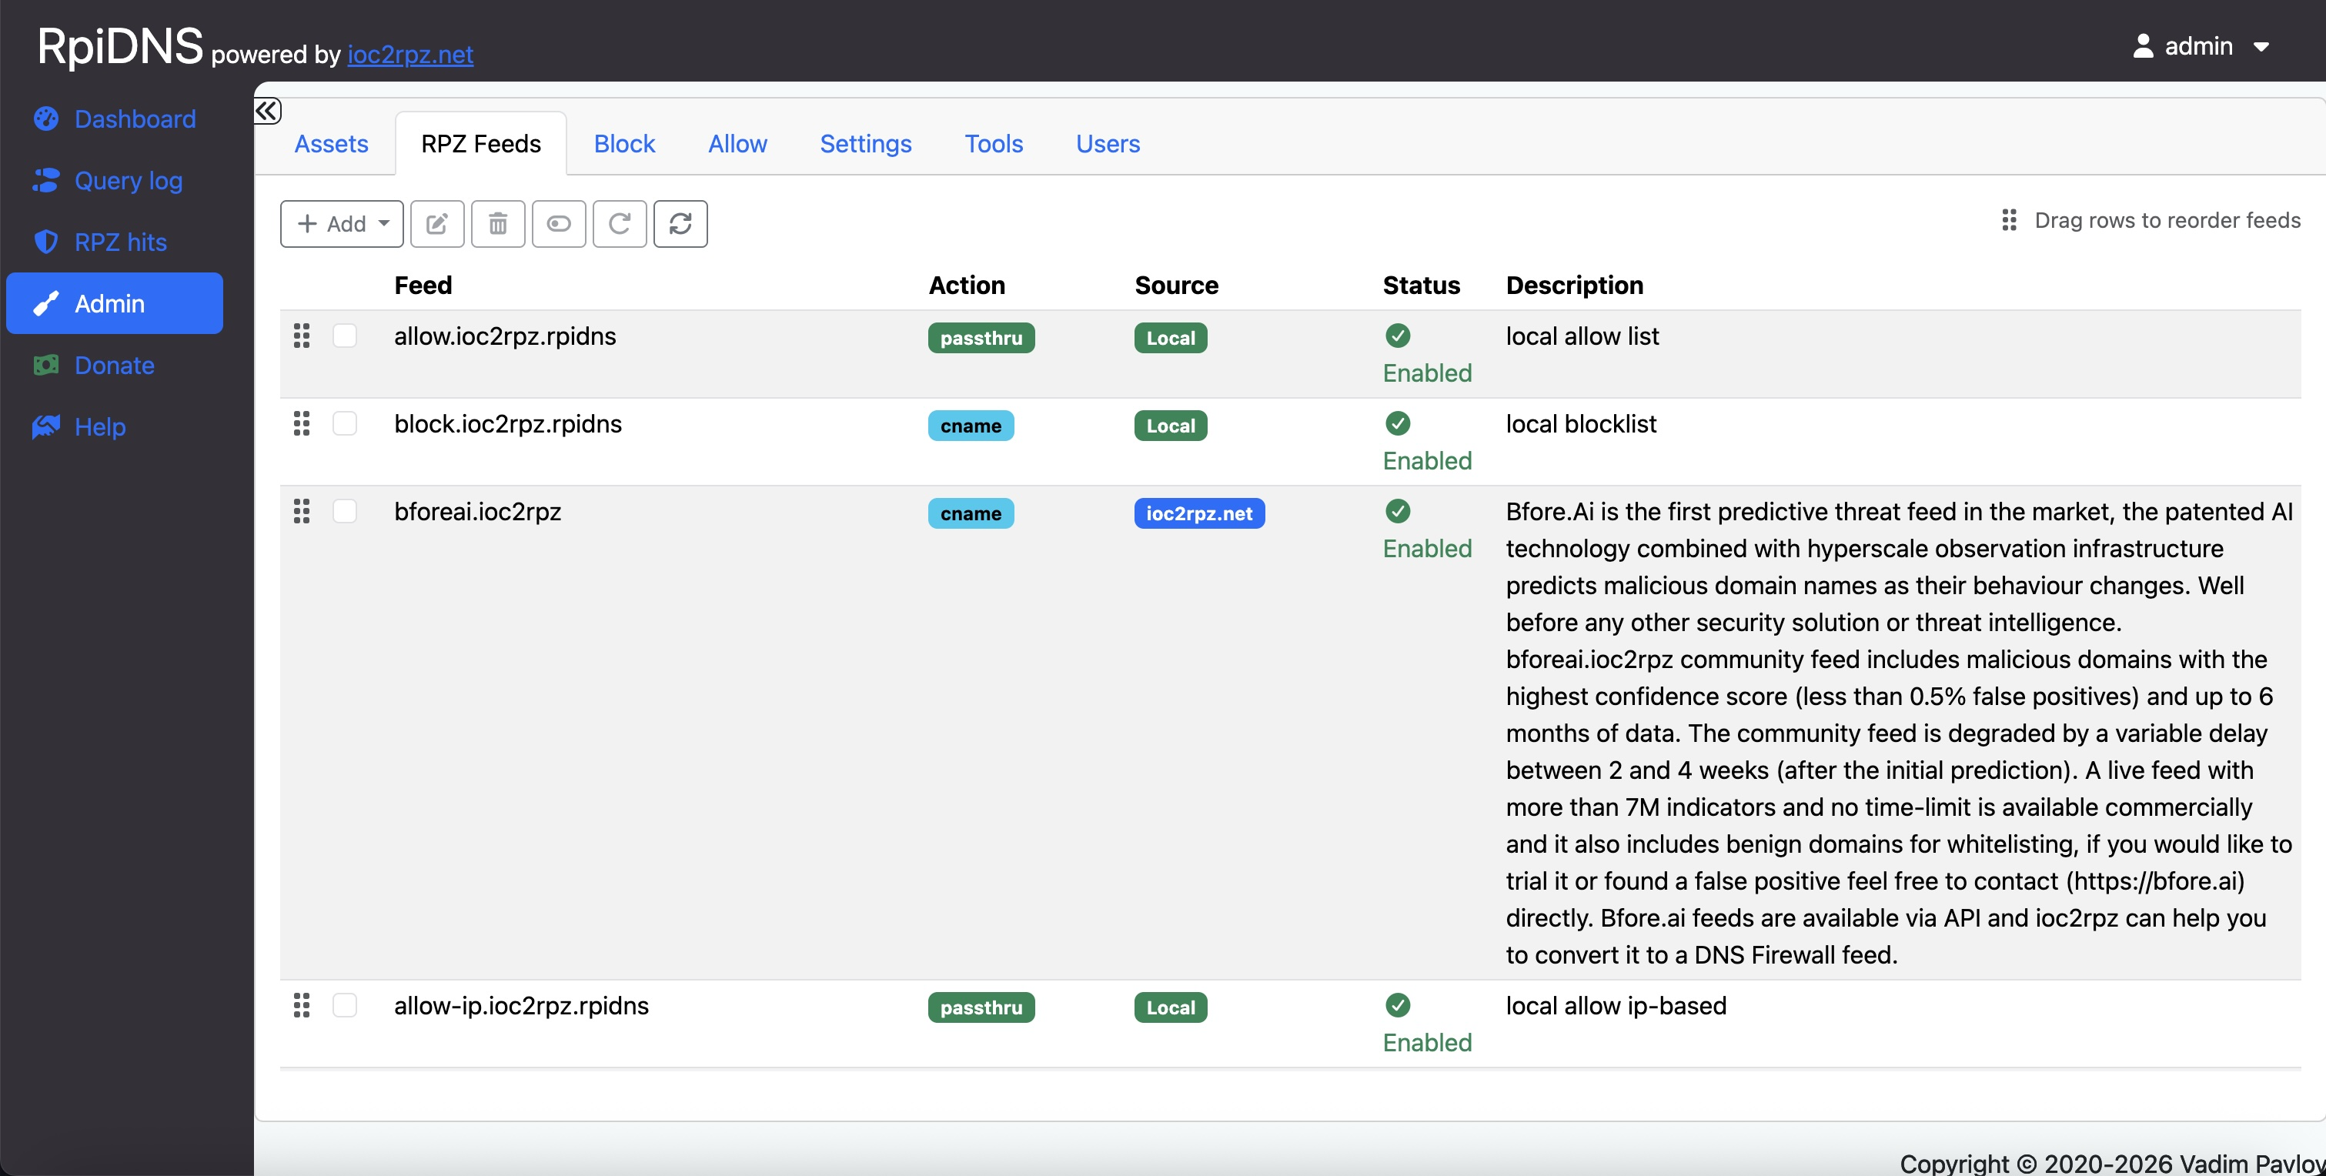Click the retransfer feed circular arrow icon
The height and width of the screenshot is (1176, 2326).
tap(620, 224)
